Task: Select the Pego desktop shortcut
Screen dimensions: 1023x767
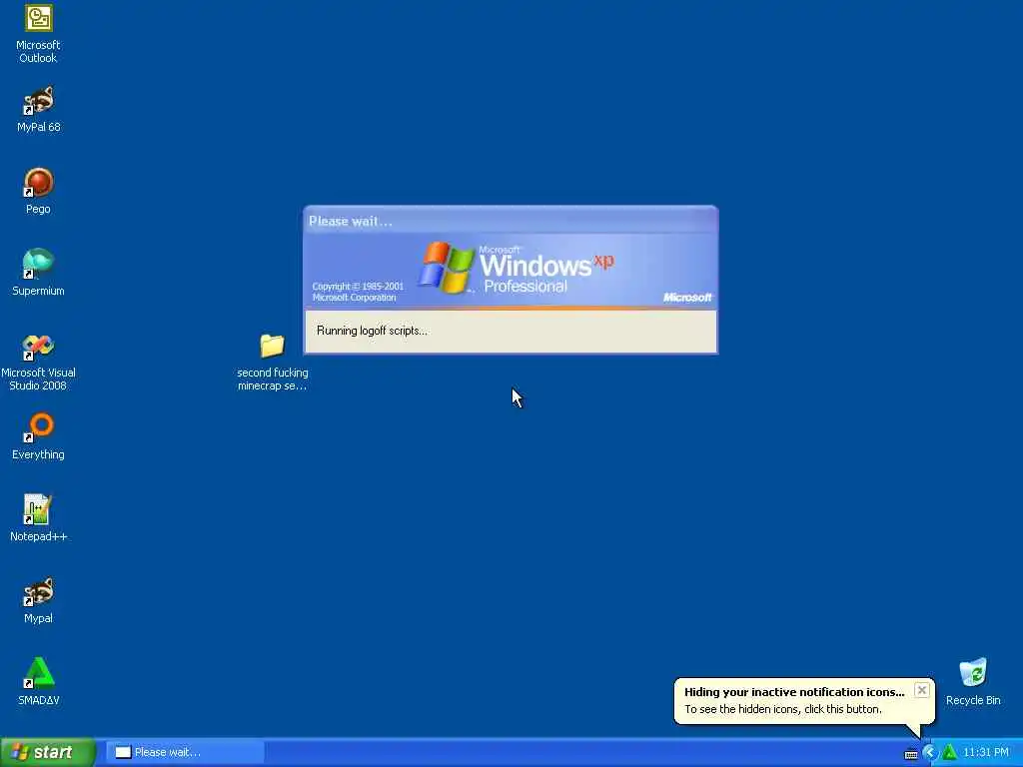Action: point(38,192)
